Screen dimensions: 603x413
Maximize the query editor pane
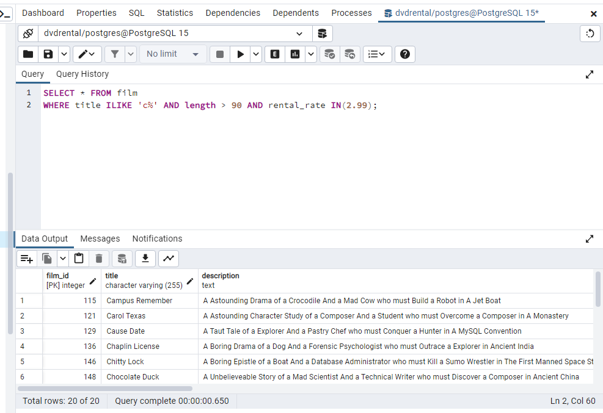click(589, 74)
